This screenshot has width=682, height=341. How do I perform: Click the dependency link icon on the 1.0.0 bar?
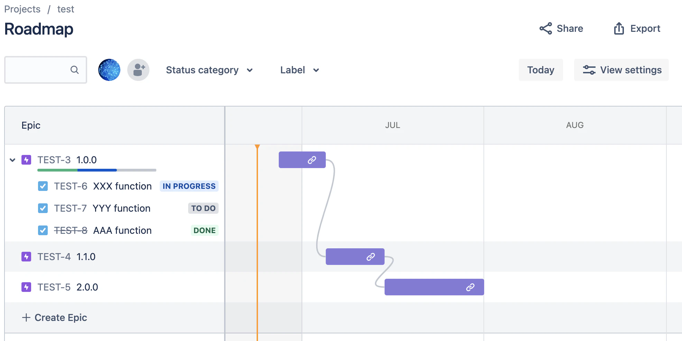click(x=312, y=160)
